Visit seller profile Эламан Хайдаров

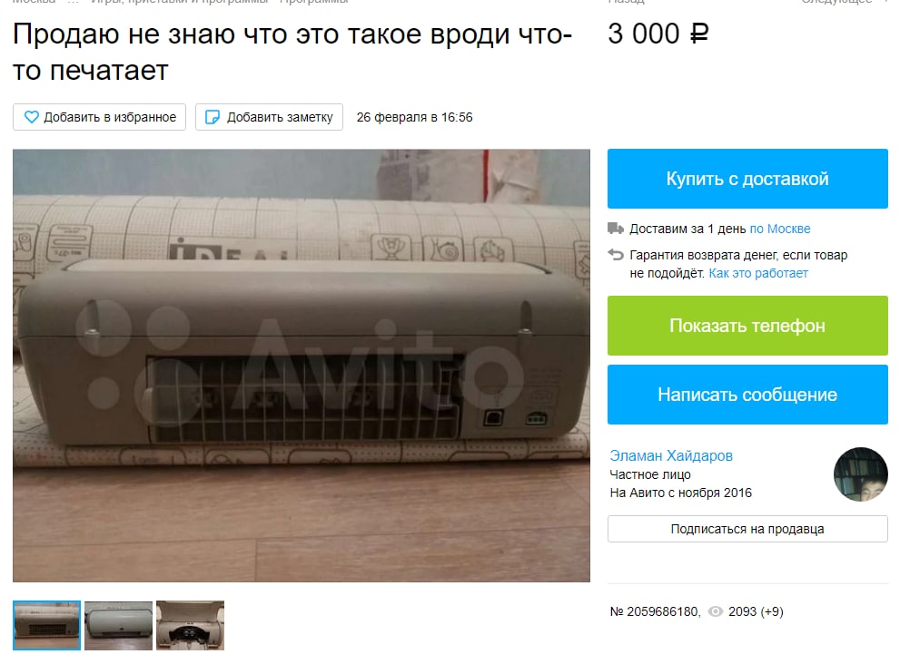(x=671, y=456)
